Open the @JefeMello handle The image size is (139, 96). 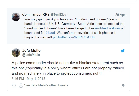(x=31, y=55)
